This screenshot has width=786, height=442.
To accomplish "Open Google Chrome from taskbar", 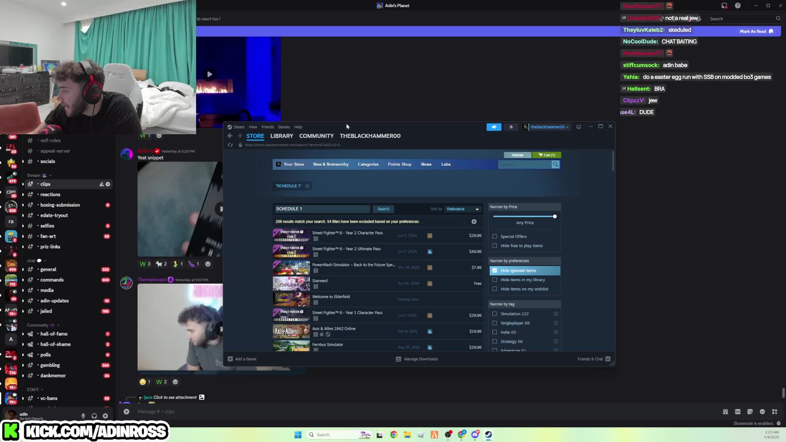I will [393, 435].
